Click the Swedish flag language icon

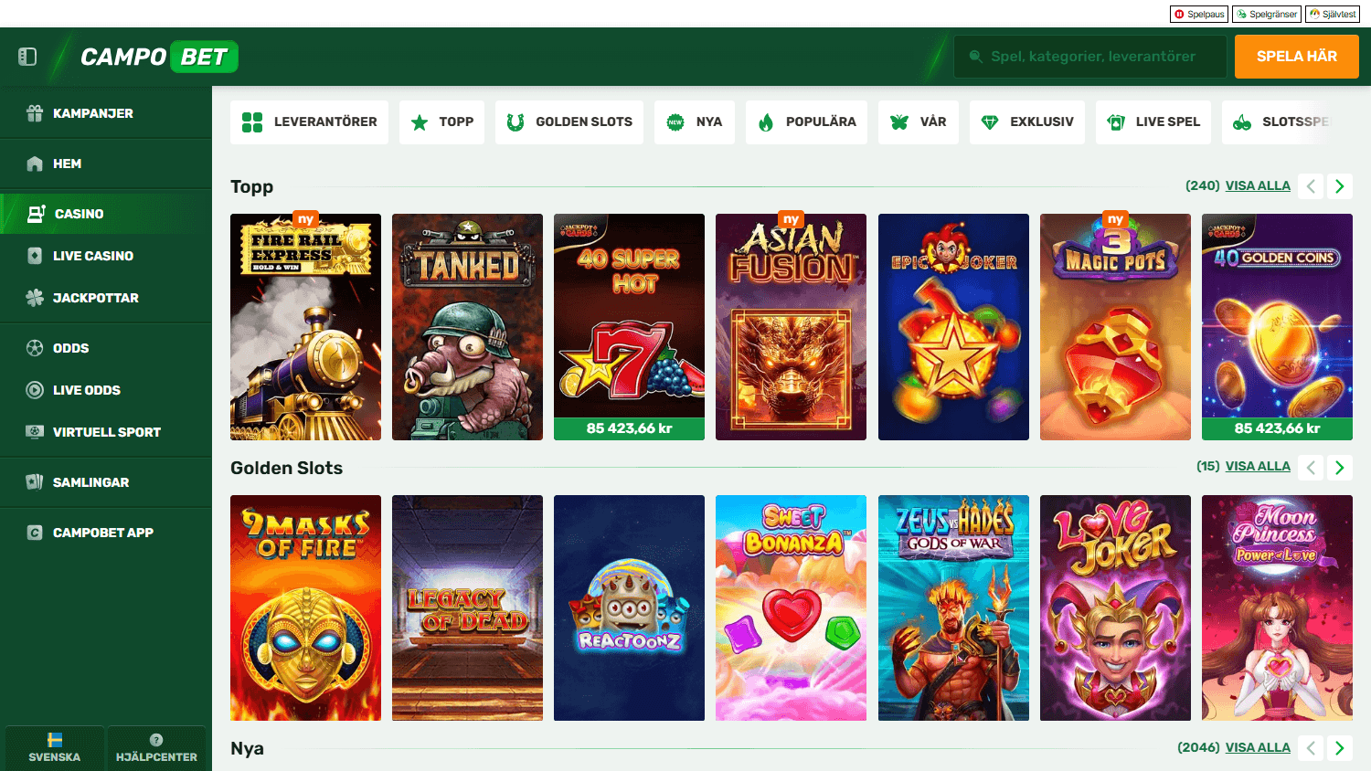(x=55, y=740)
